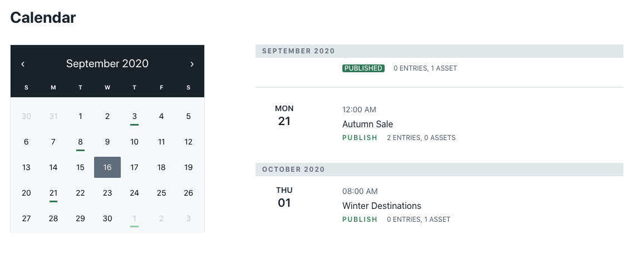Viewport: 629px width, 269px height.
Task: Click PUBLISH label under Winter Destinations
Action: coord(360,220)
